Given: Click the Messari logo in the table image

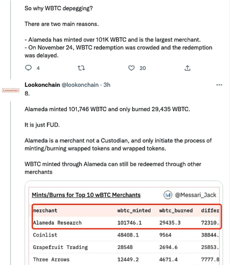Looking at the screenshot, I should coord(167,195).
